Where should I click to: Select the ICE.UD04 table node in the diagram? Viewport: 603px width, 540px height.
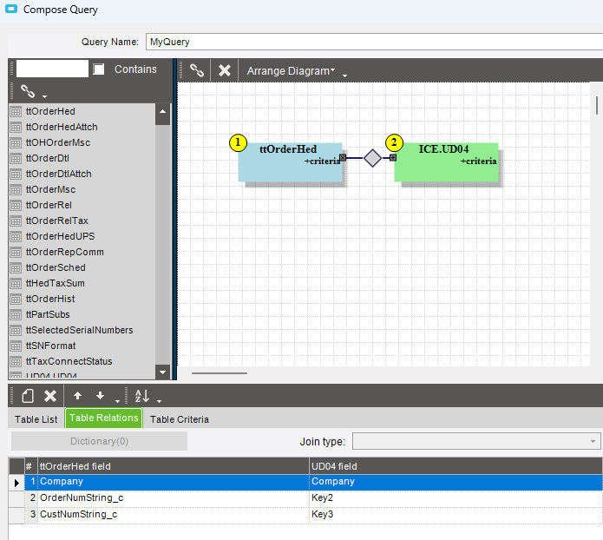pyautogui.click(x=445, y=149)
